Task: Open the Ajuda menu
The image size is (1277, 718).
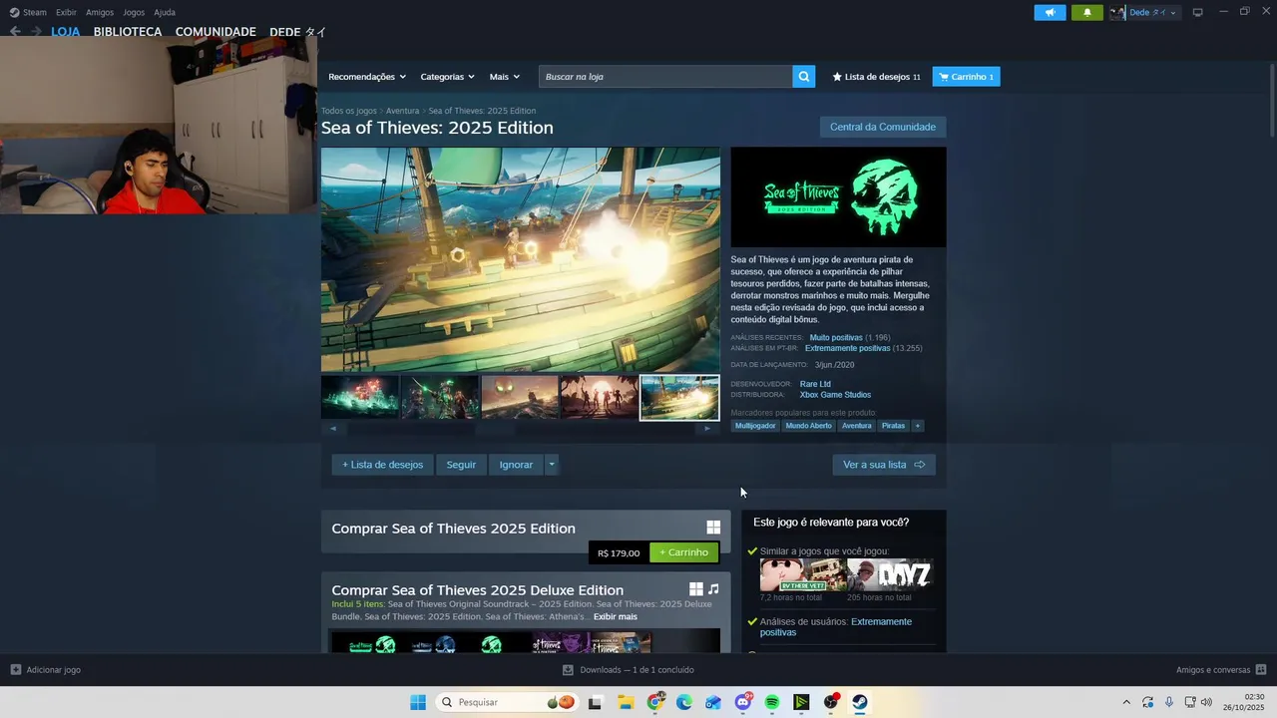Action: (x=165, y=12)
